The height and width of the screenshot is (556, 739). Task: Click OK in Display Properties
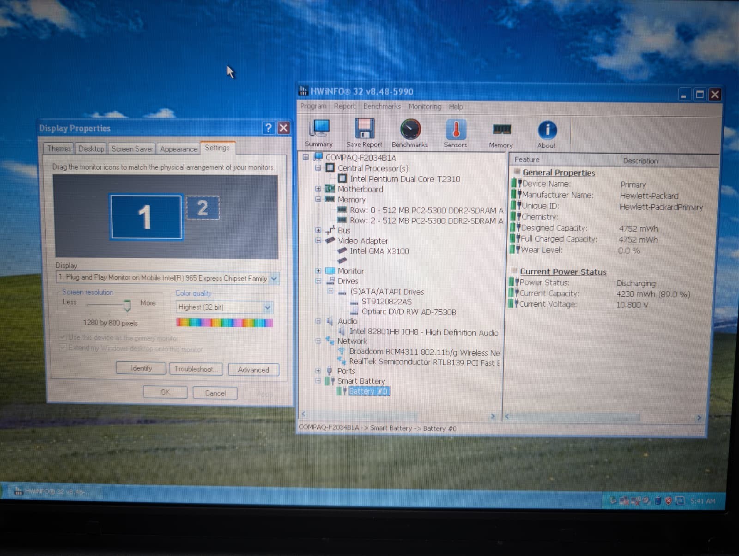(165, 392)
